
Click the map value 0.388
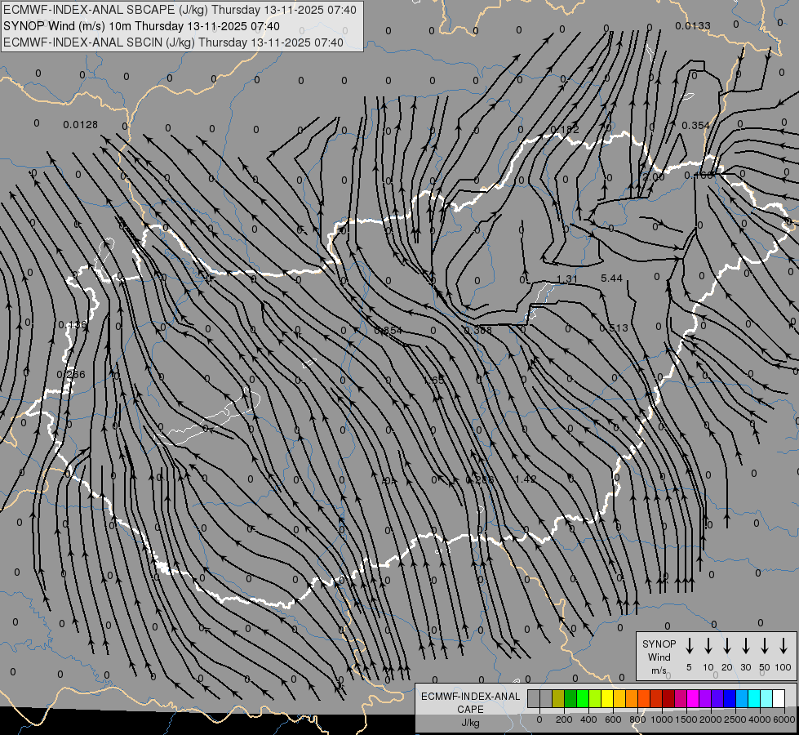[478, 331]
